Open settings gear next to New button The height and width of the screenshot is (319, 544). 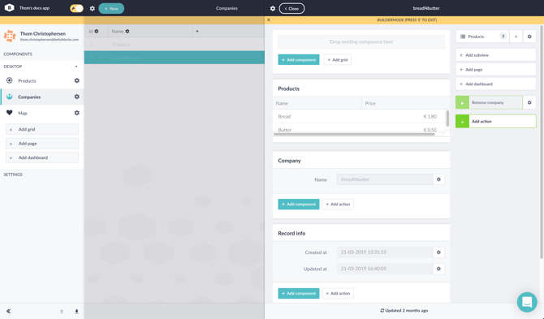tap(93, 8)
